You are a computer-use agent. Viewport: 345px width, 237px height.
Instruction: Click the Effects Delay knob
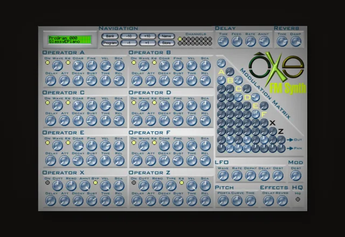[x=268, y=200]
